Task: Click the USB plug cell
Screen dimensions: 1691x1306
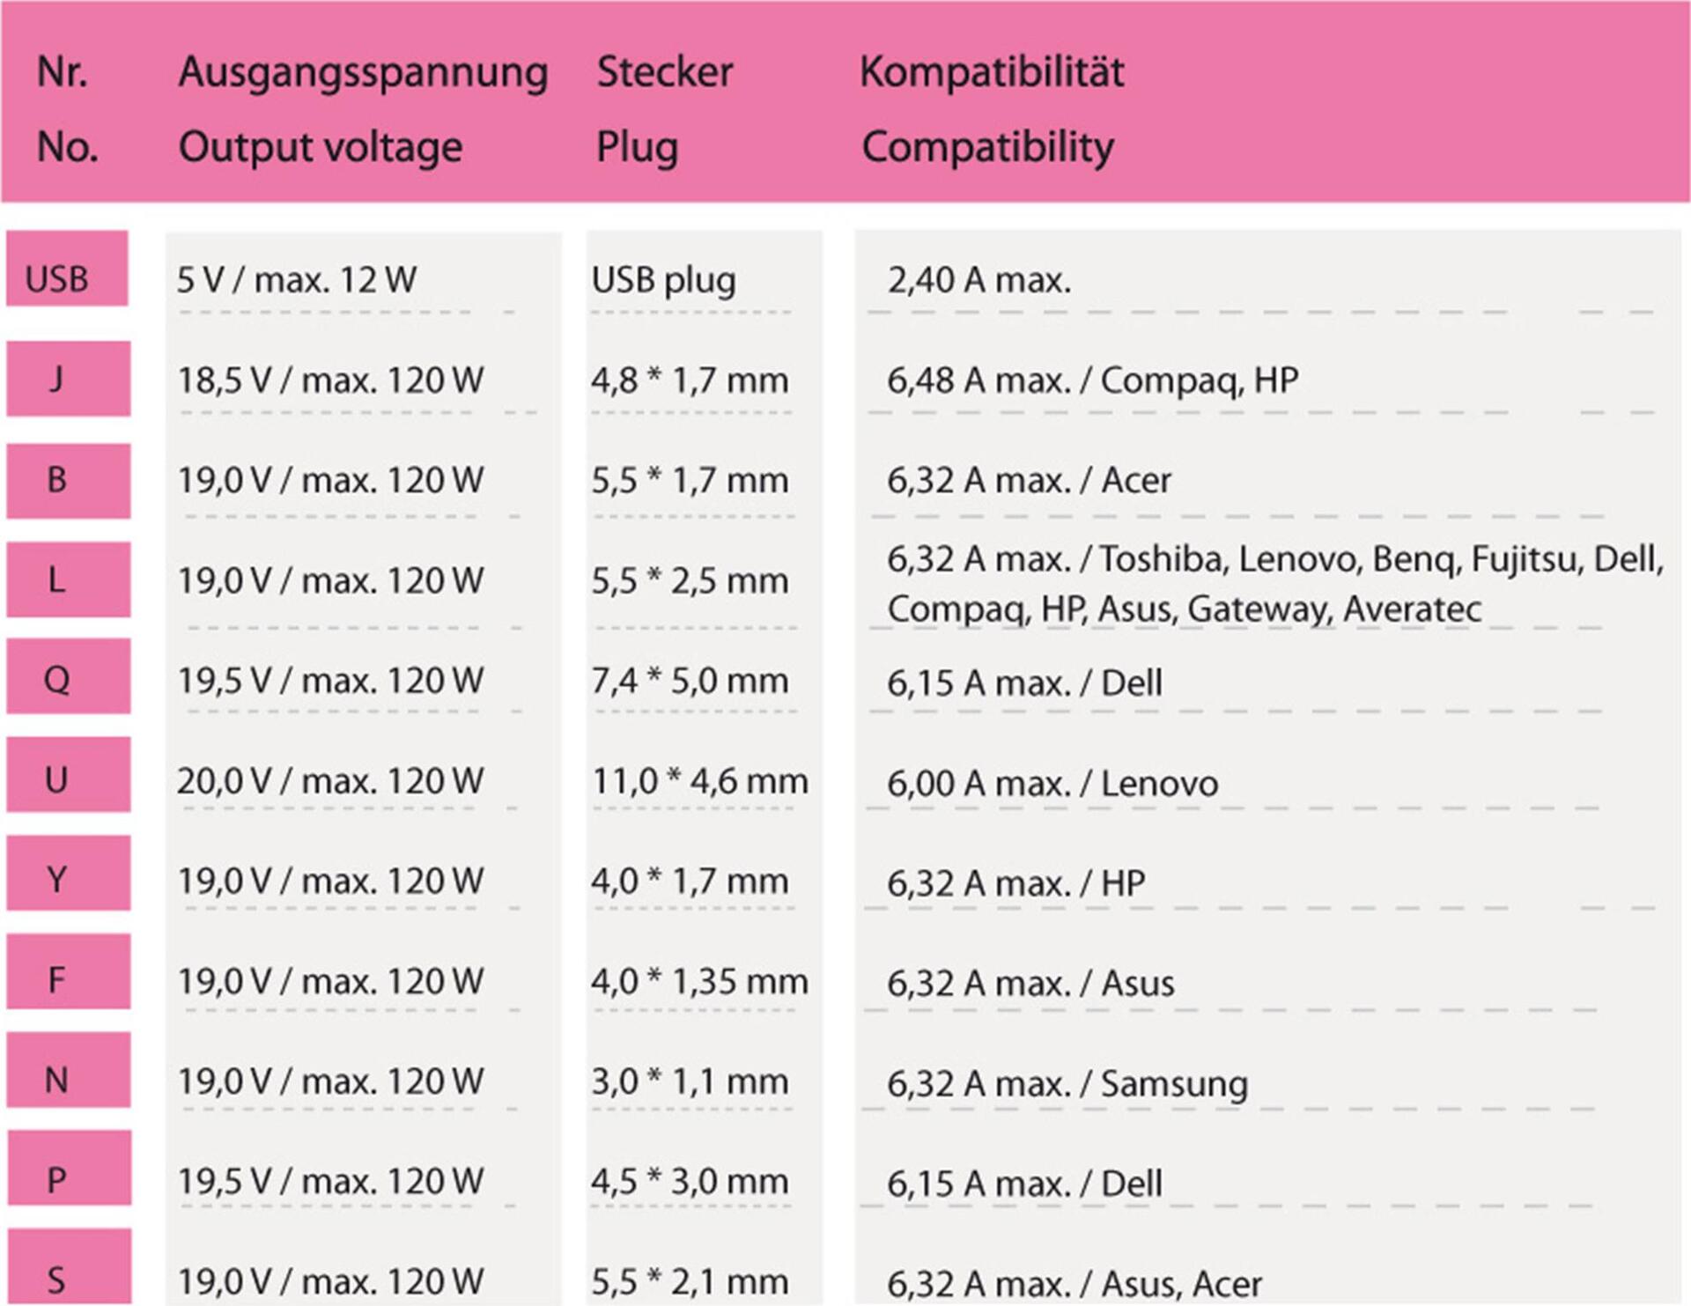Action: [663, 281]
